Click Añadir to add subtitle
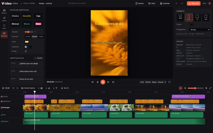Image resolution: width=213 pixels, height=133 pixels. point(38,58)
